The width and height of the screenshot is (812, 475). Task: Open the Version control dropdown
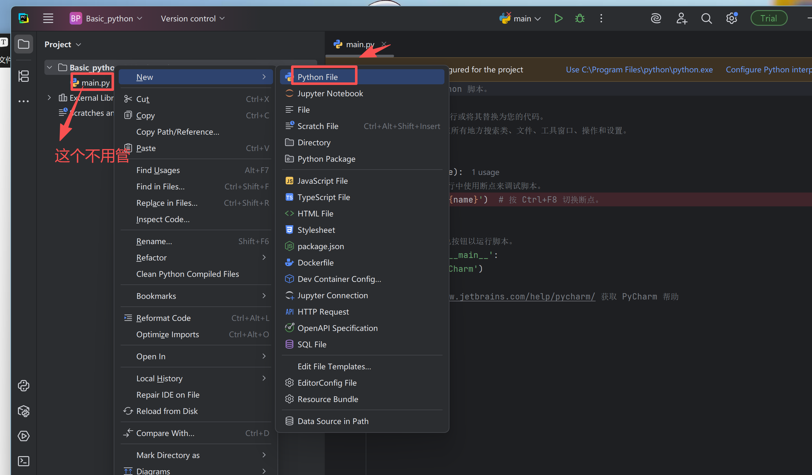click(x=192, y=18)
